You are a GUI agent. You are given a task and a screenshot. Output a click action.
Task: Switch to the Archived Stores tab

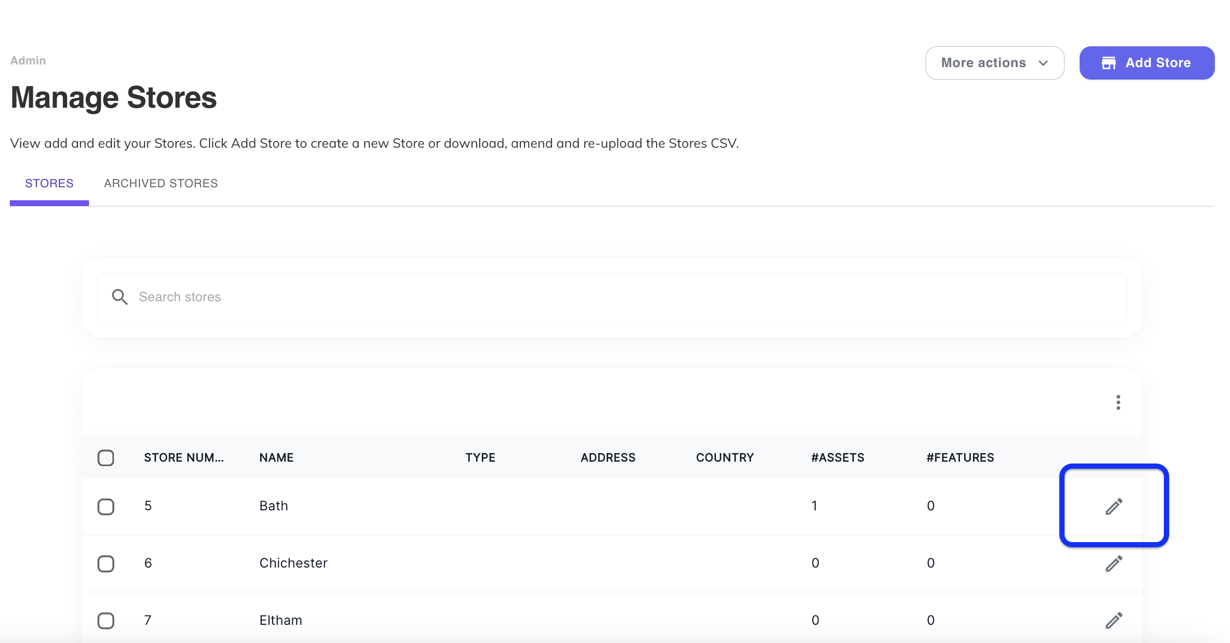(161, 184)
